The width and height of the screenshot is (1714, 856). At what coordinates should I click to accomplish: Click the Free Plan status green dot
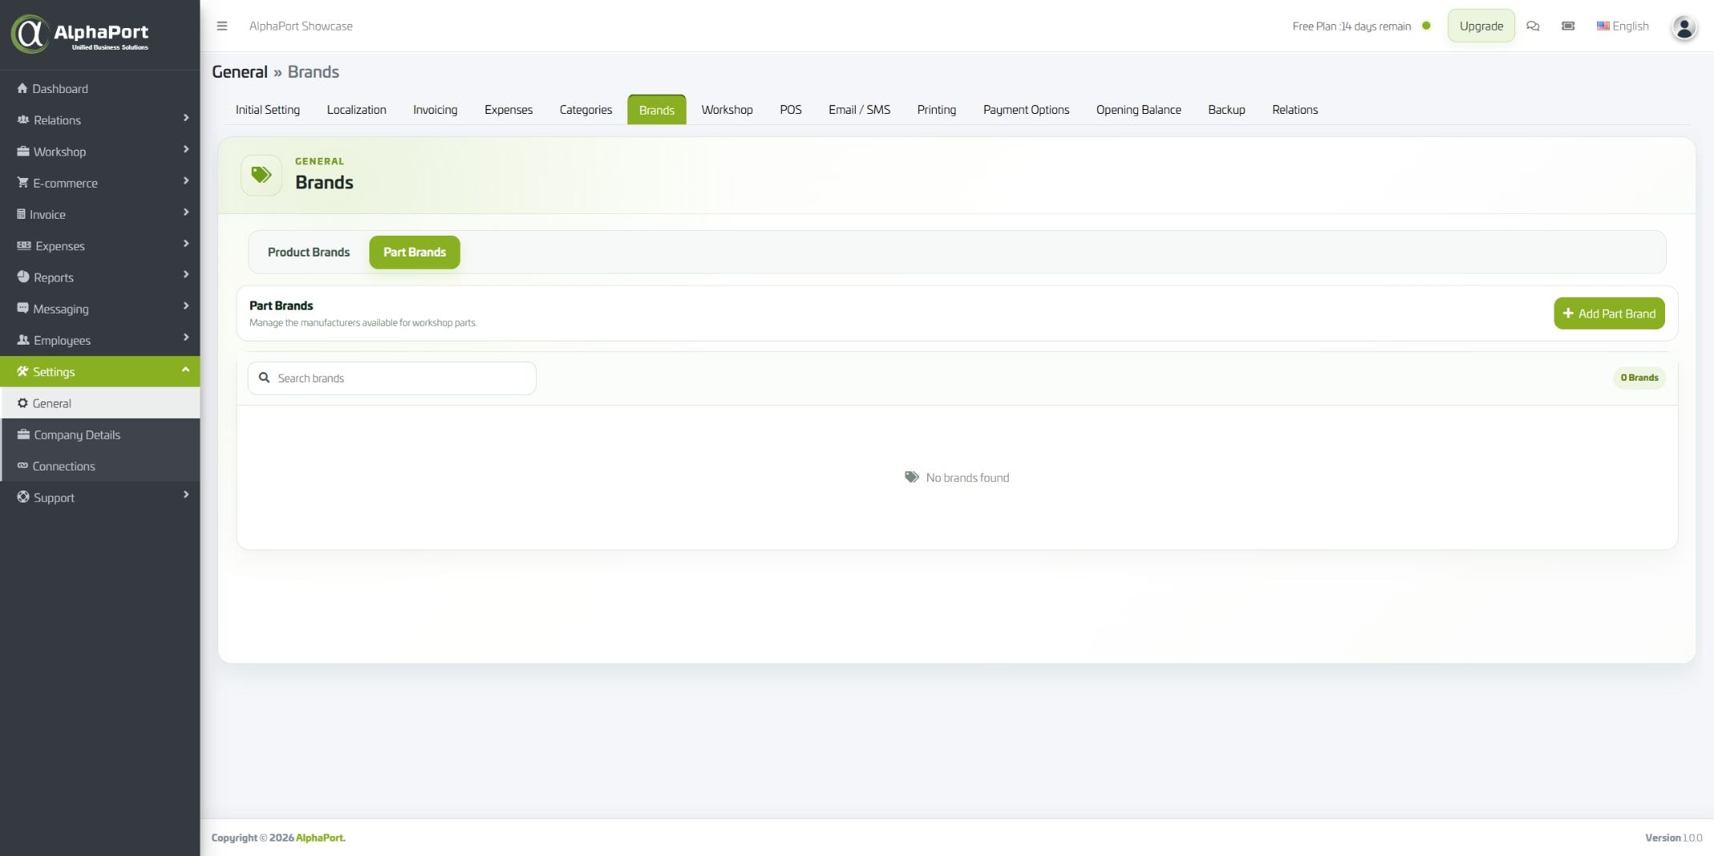(1426, 26)
